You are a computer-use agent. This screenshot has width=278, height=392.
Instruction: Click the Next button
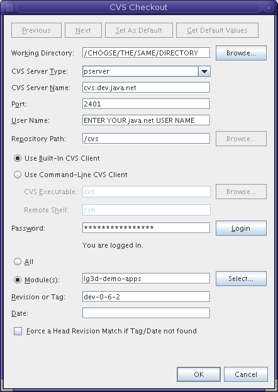[83, 30]
